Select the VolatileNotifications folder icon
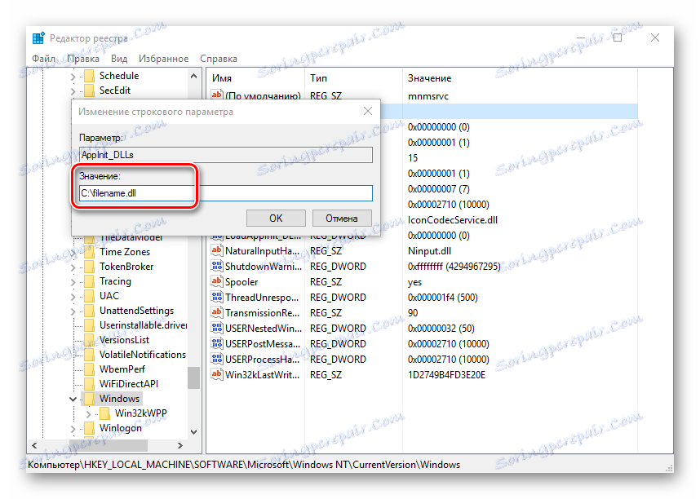This screenshot has width=700, height=499. [x=89, y=355]
